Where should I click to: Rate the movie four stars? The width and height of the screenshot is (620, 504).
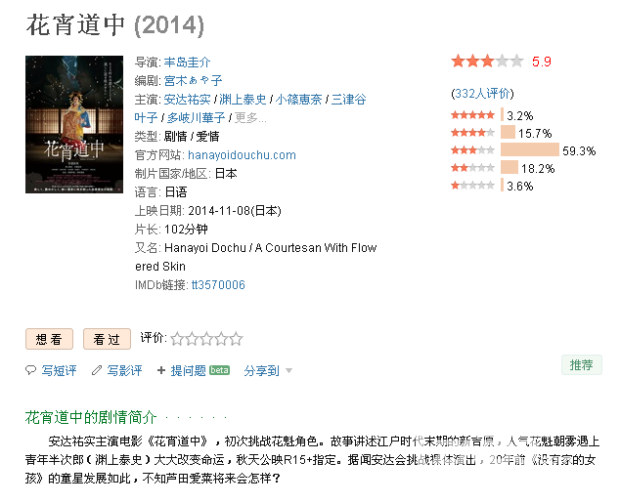pyautogui.click(x=221, y=339)
